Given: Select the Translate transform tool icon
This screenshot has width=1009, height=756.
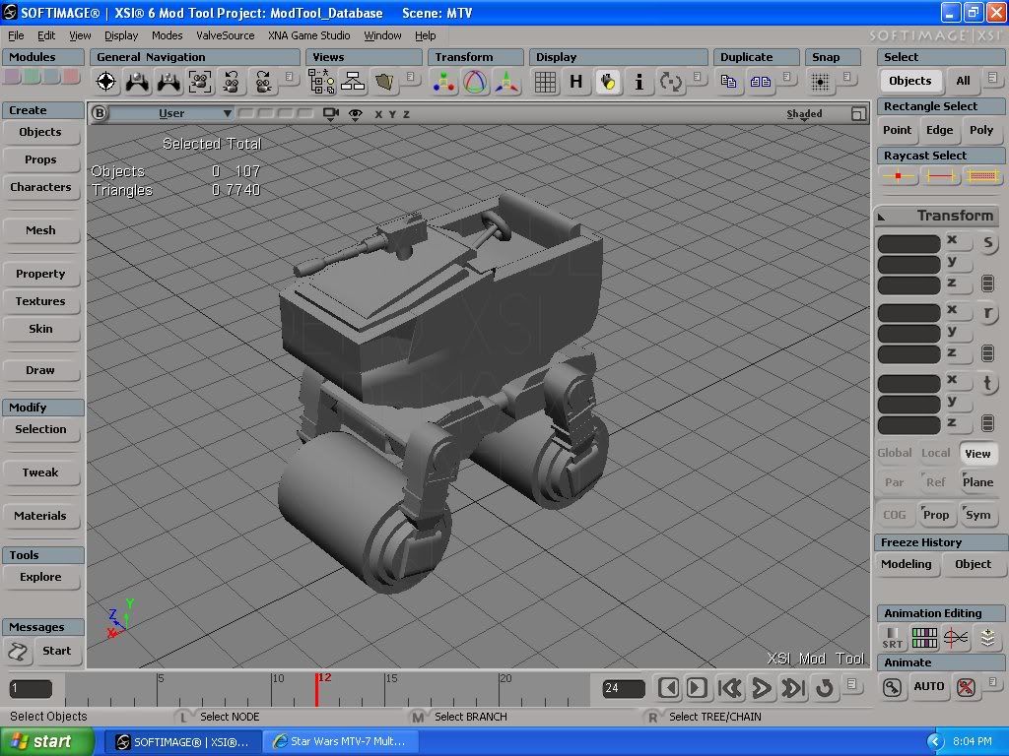Looking at the screenshot, I should point(506,82).
